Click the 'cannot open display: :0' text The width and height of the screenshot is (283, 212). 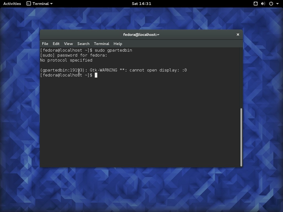click(x=158, y=70)
